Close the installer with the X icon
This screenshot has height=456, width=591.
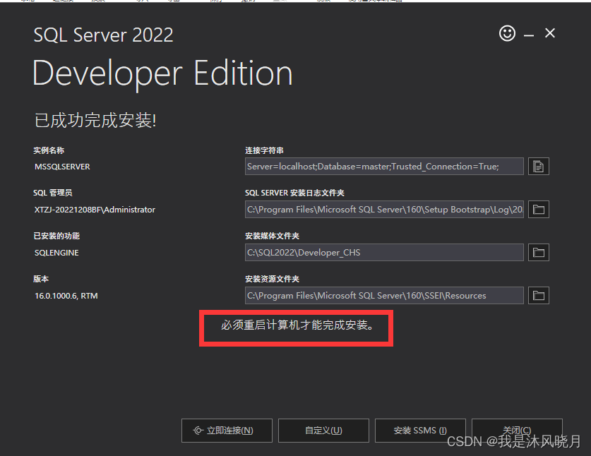pos(550,33)
